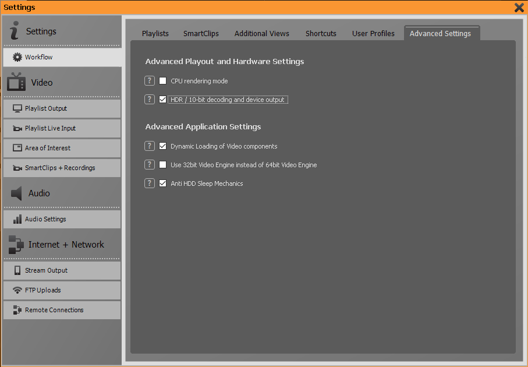Open Stream Output settings

62,271
